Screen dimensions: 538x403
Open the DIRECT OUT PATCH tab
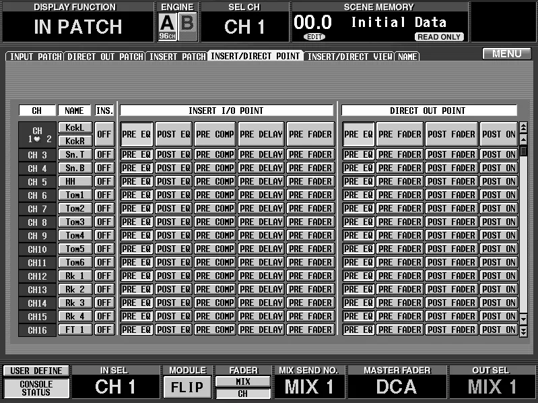click(105, 57)
